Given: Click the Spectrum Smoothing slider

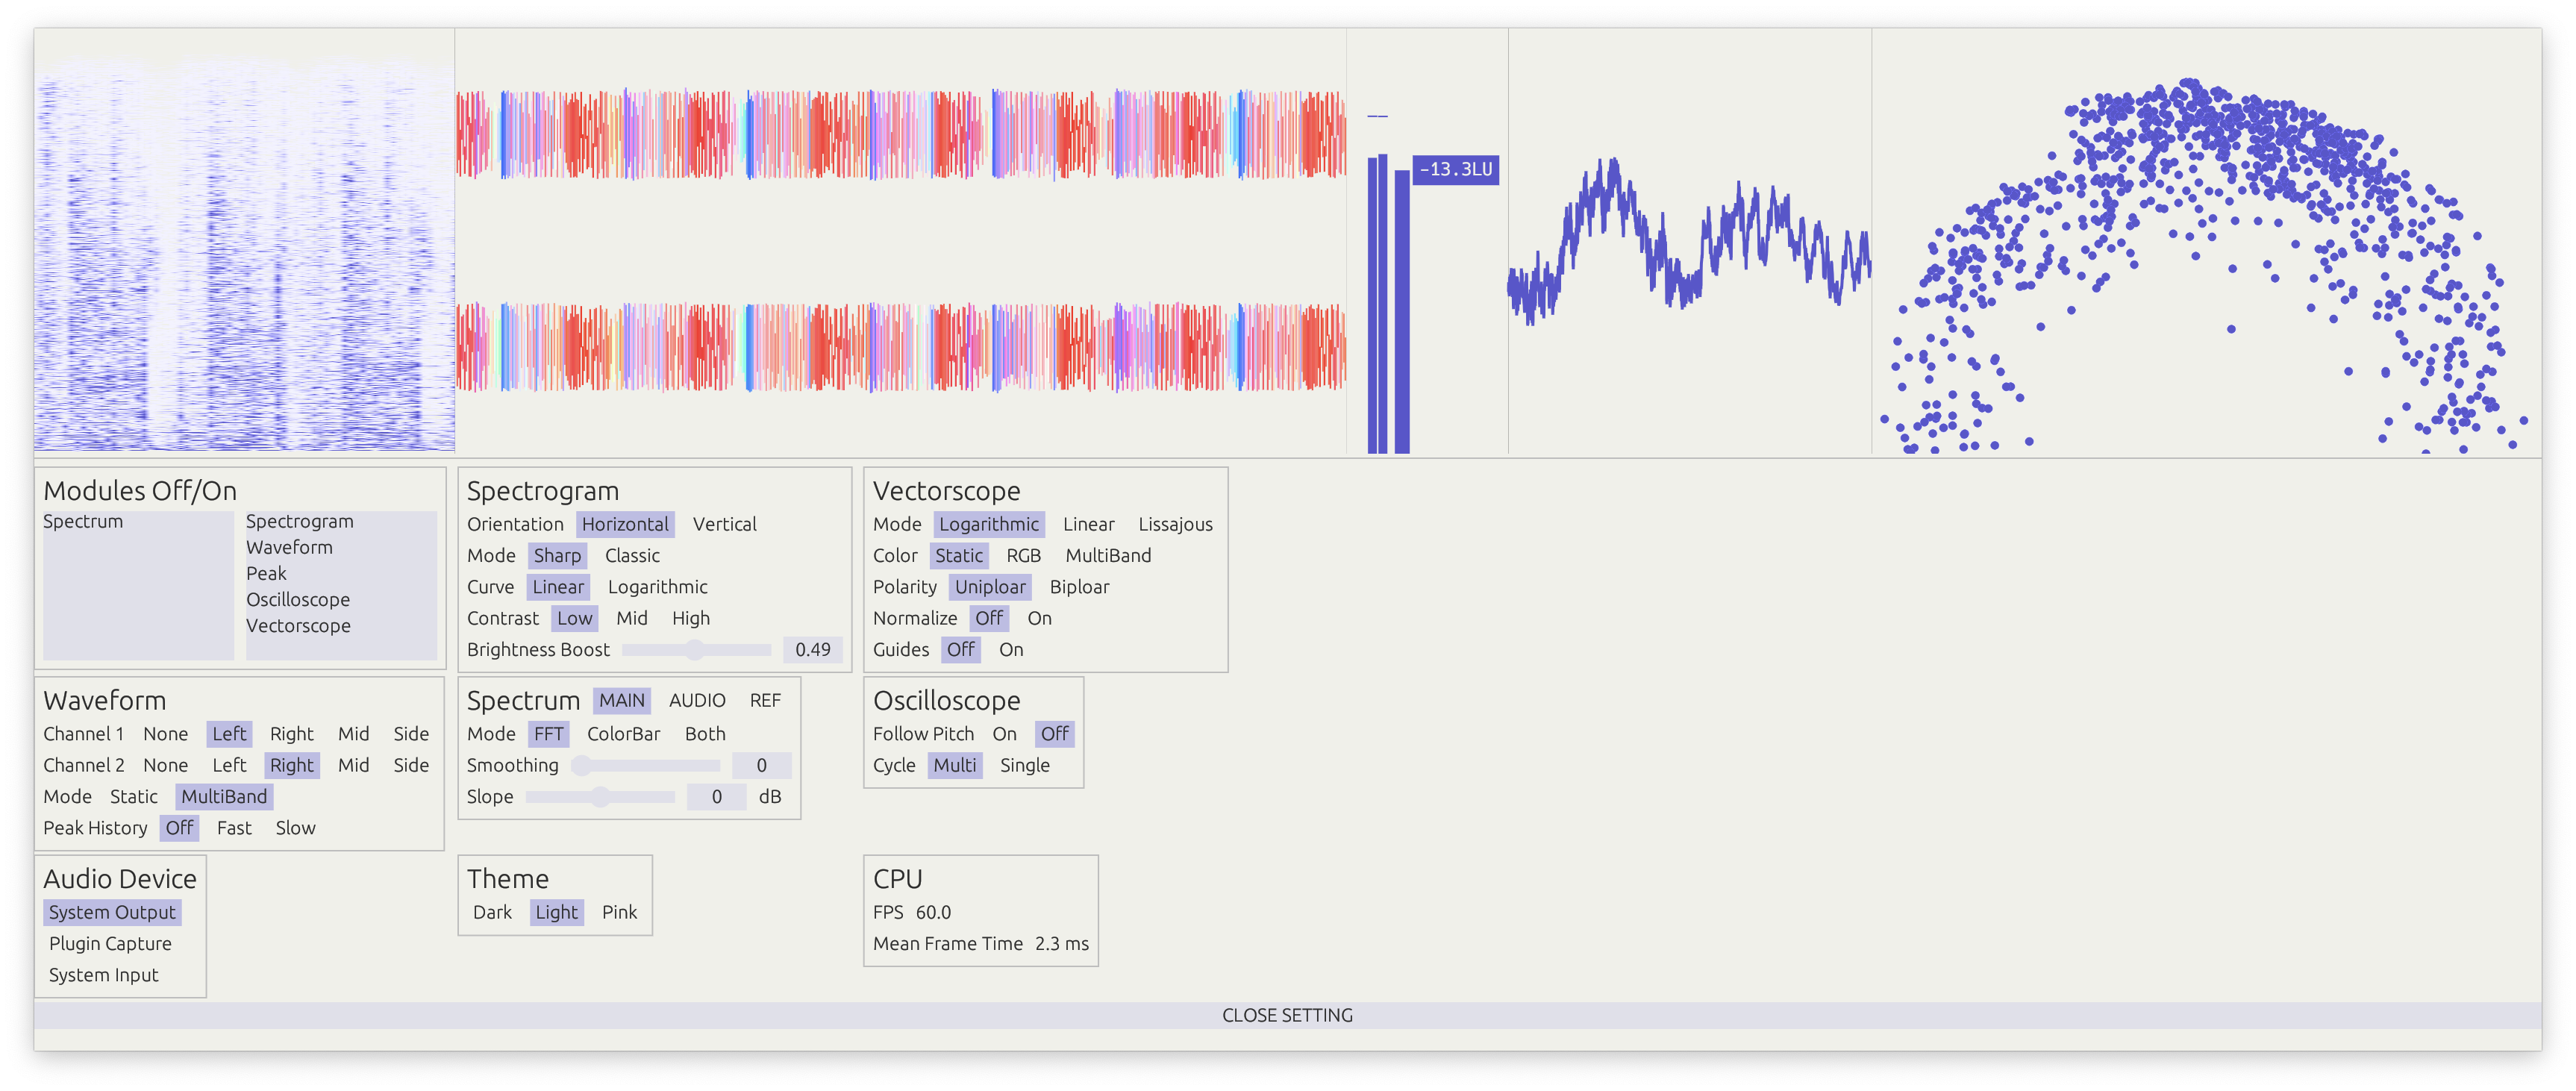Looking at the screenshot, I should (646, 766).
